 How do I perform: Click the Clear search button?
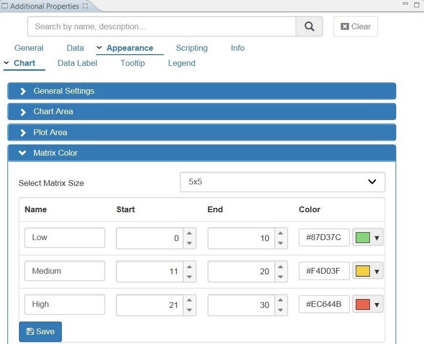pos(355,27)
